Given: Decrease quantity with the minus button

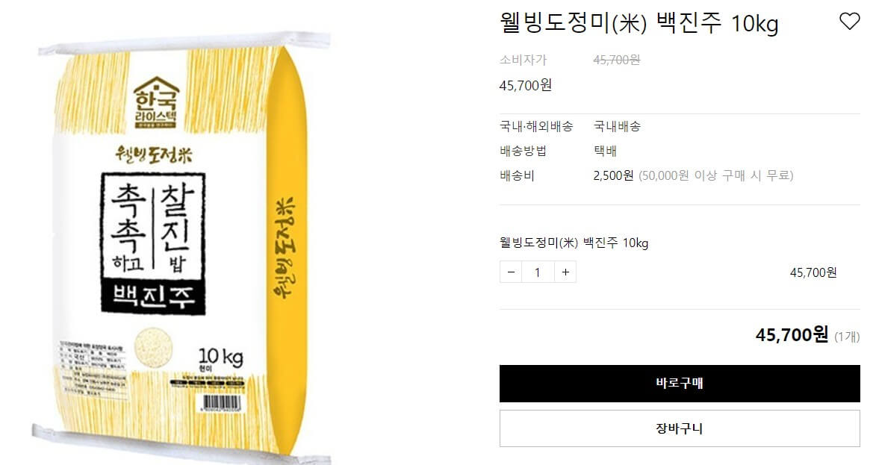Looking at the screenshot, I should coord(511,272).
